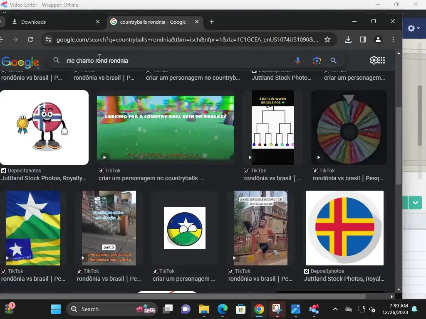The width and height of the screenshot is (426, 319).
Task: Open Microsoft Store from taskbar
Action: (x=240, y=309)
